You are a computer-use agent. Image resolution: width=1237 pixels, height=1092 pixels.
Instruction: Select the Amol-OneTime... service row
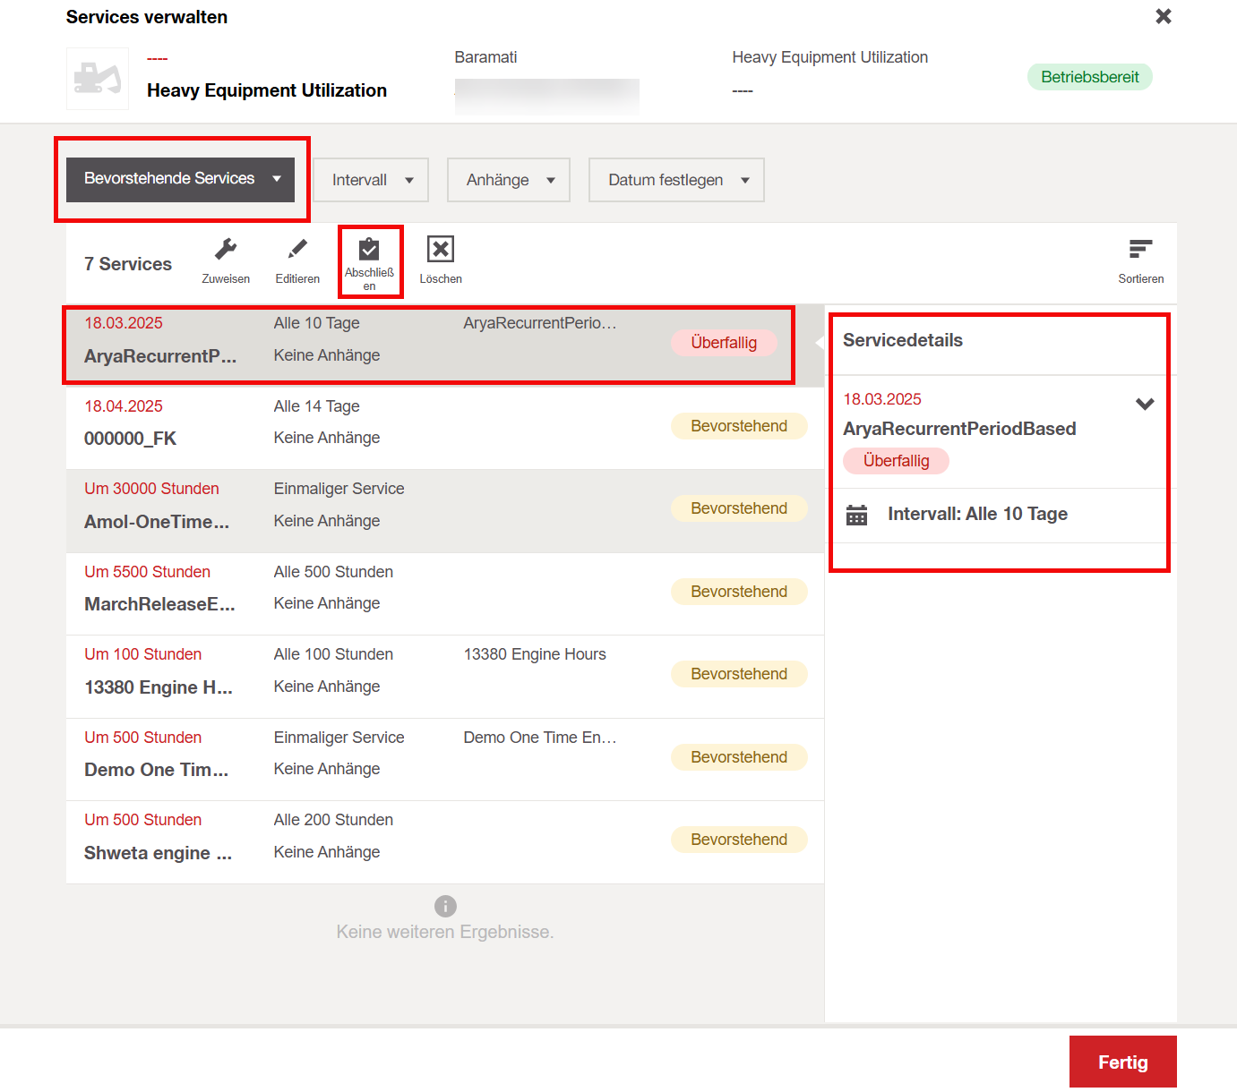point(445,511)
